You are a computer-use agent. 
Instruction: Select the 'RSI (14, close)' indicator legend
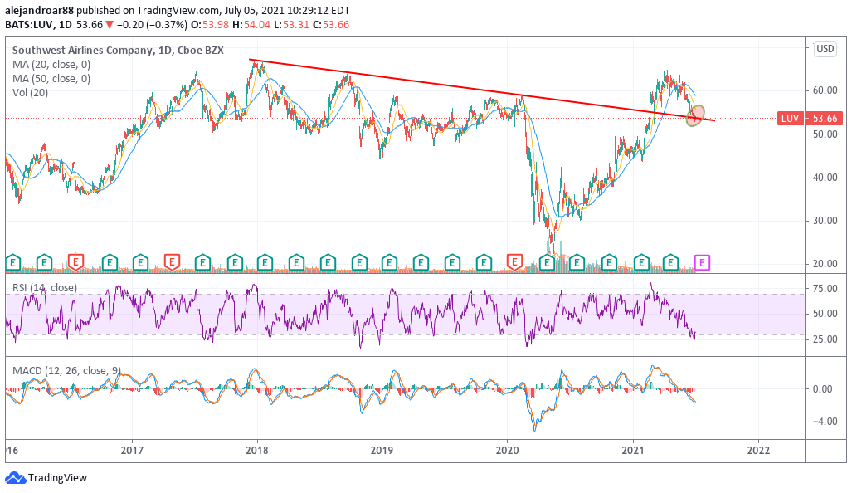[45, 287]
